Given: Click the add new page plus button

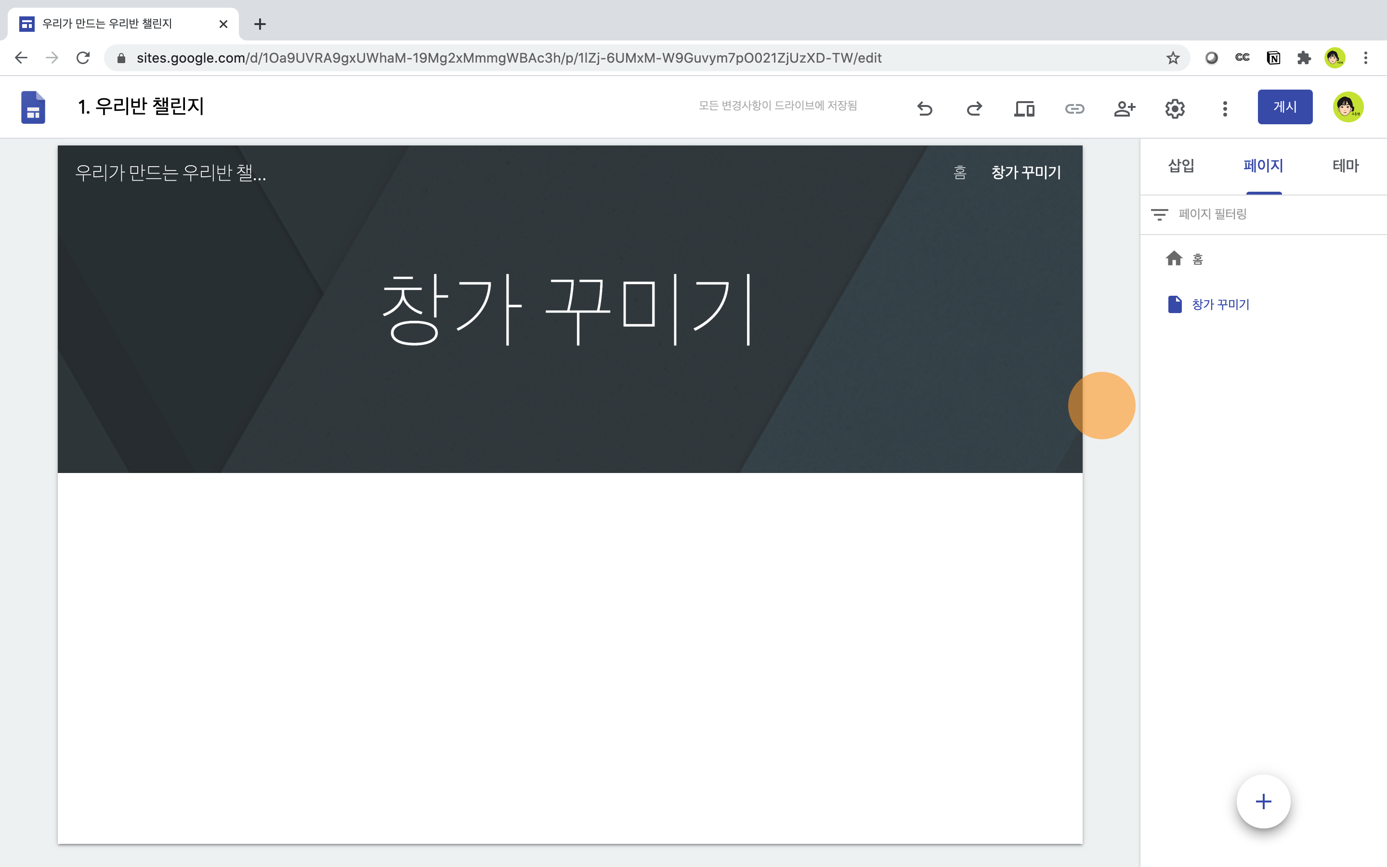Looking at the screenshot, I should click(1263, 801).
